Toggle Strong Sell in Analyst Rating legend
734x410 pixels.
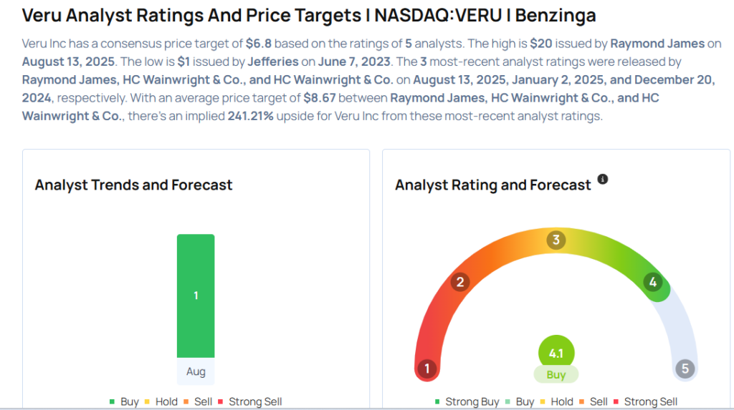pyautogui.click(x=646, y=401)
